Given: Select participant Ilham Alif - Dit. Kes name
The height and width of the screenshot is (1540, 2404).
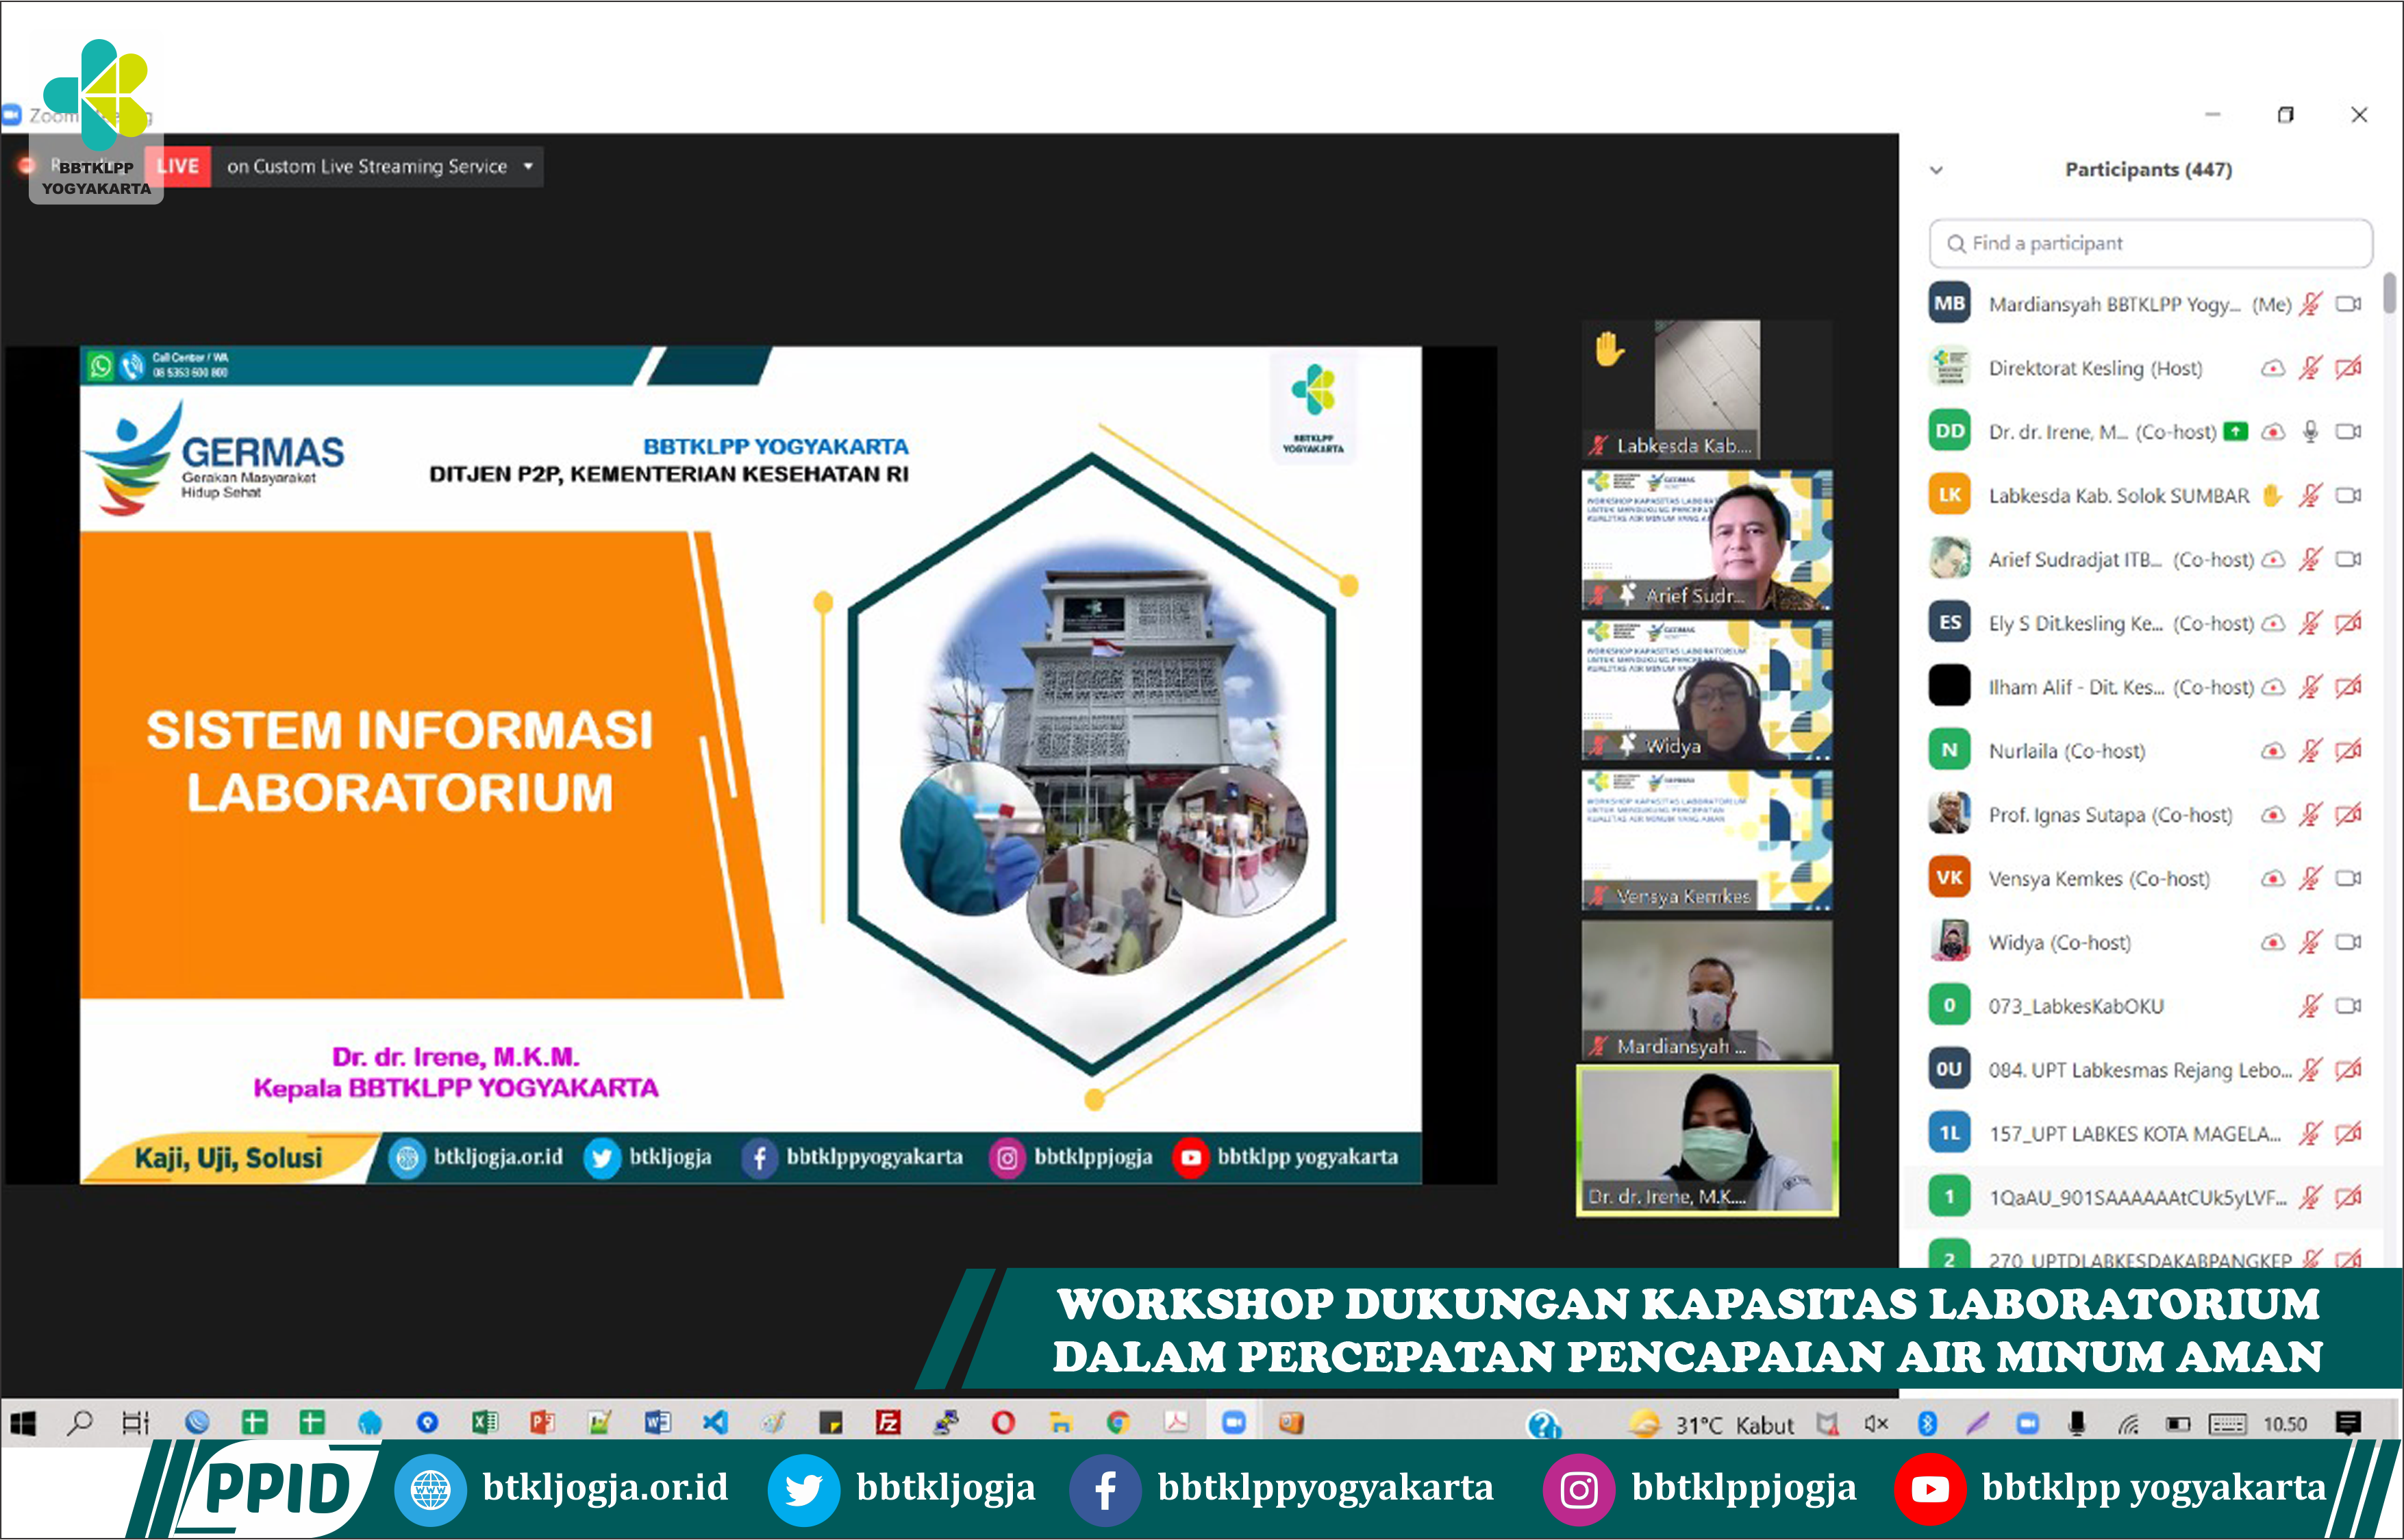Looking at the screenshot, I should click(2075, 687).
